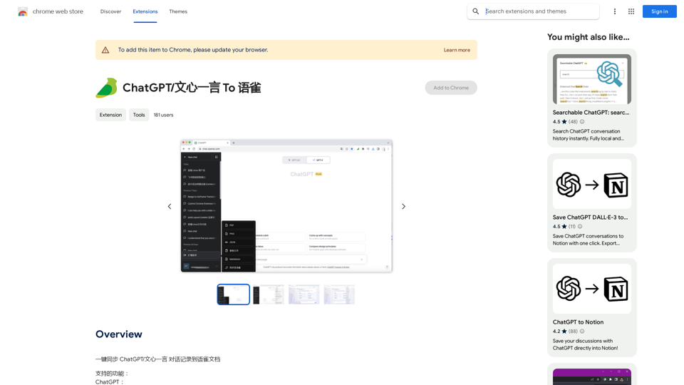
Task: Open the ChatGPT to Notion card image
Action: pos(592,289)
